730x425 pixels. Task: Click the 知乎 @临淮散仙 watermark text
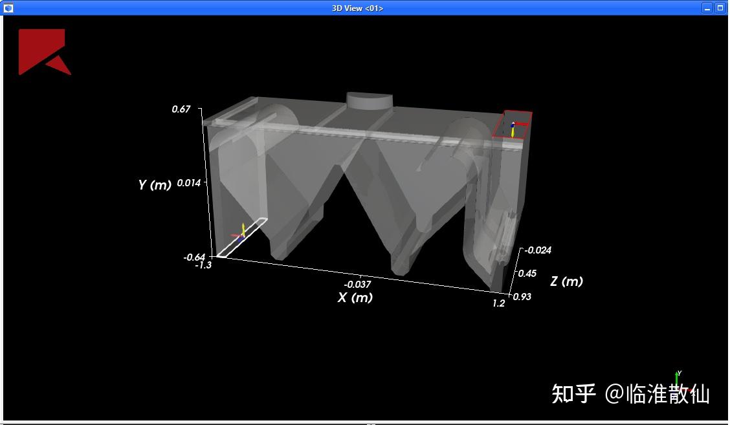(x=630, y=393)
